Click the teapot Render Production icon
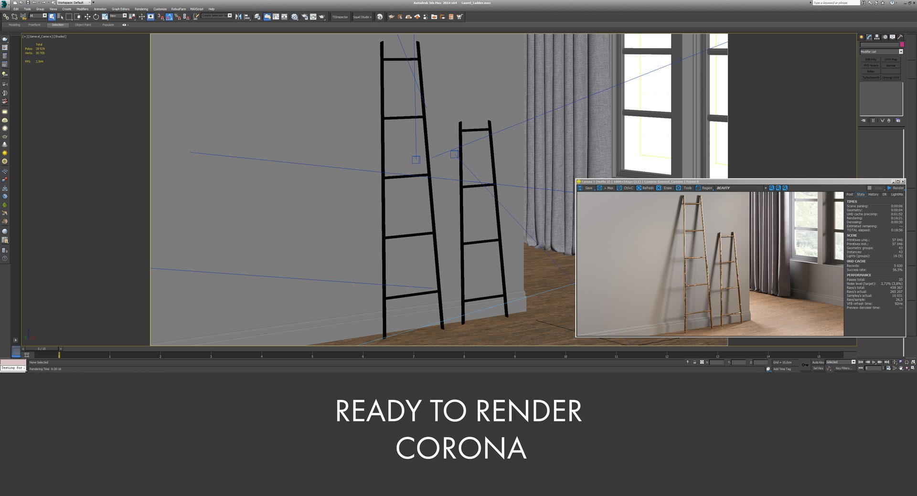 click(322, 17)
